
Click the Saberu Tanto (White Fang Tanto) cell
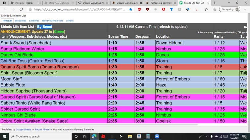tap(54, 103)
